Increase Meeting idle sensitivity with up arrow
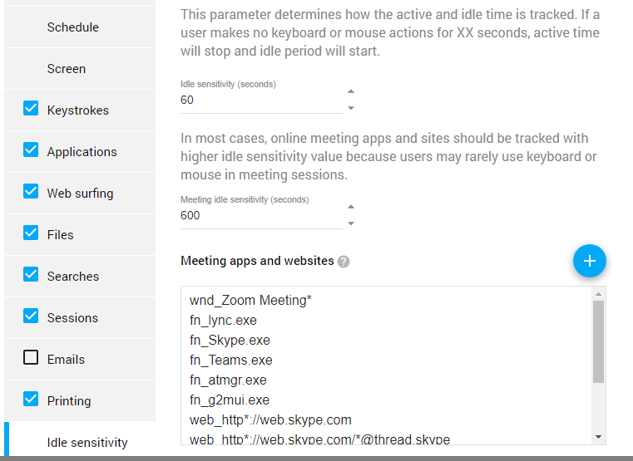This screenshot has height=461, width=633. (351, 207)
